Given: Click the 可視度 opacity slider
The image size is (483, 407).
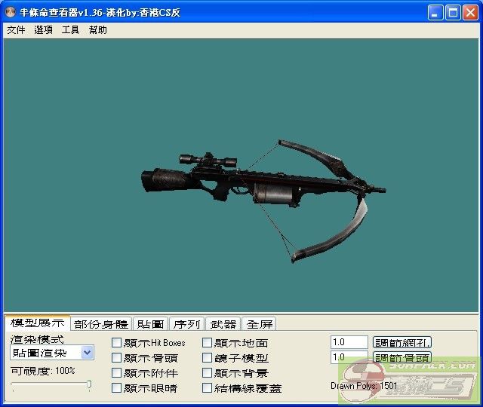Looking at the screenshot, I should click(51, 385).
